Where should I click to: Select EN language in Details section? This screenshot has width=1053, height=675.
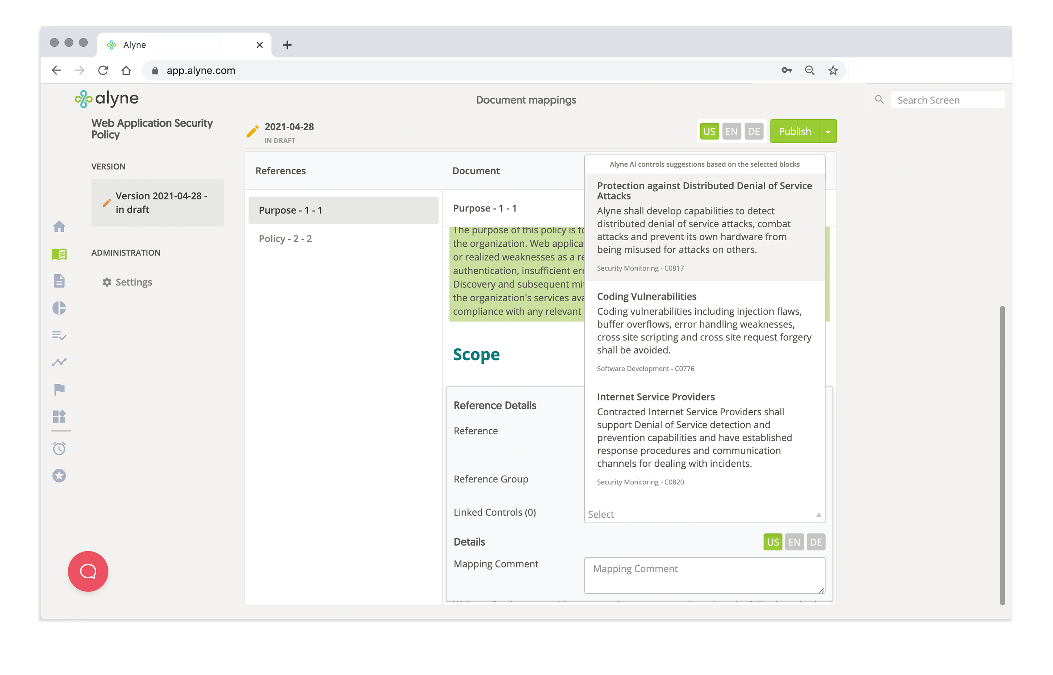(x=794, y=542)
